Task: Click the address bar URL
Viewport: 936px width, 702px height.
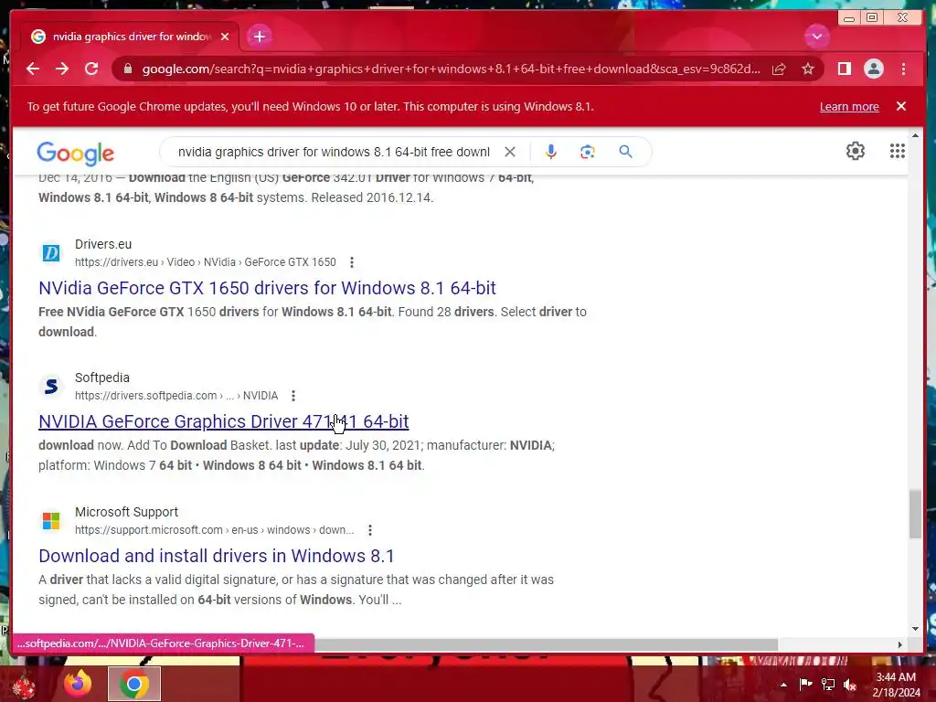Action: [451, 69]
